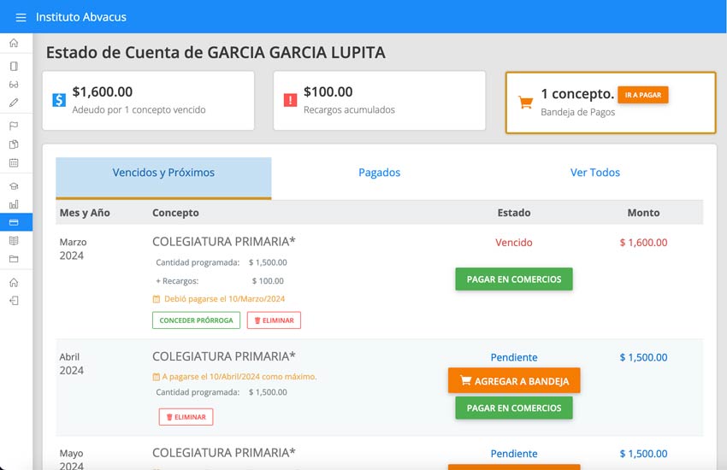Select the credit card sidebar icon
Viewport: 727px width, 470px height.
point(14,222)
